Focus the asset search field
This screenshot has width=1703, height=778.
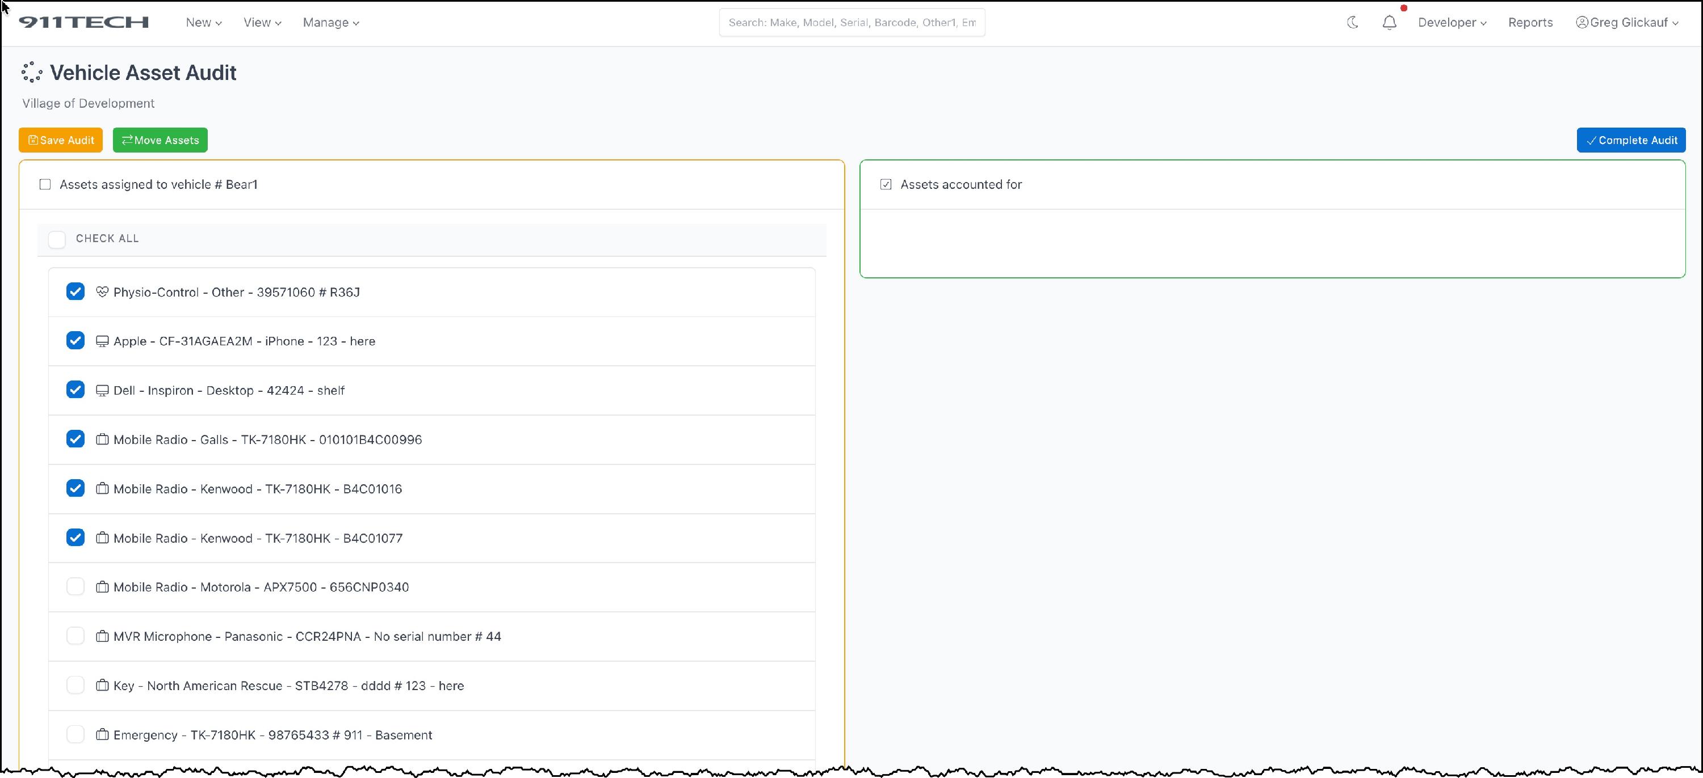click(851, 23)
